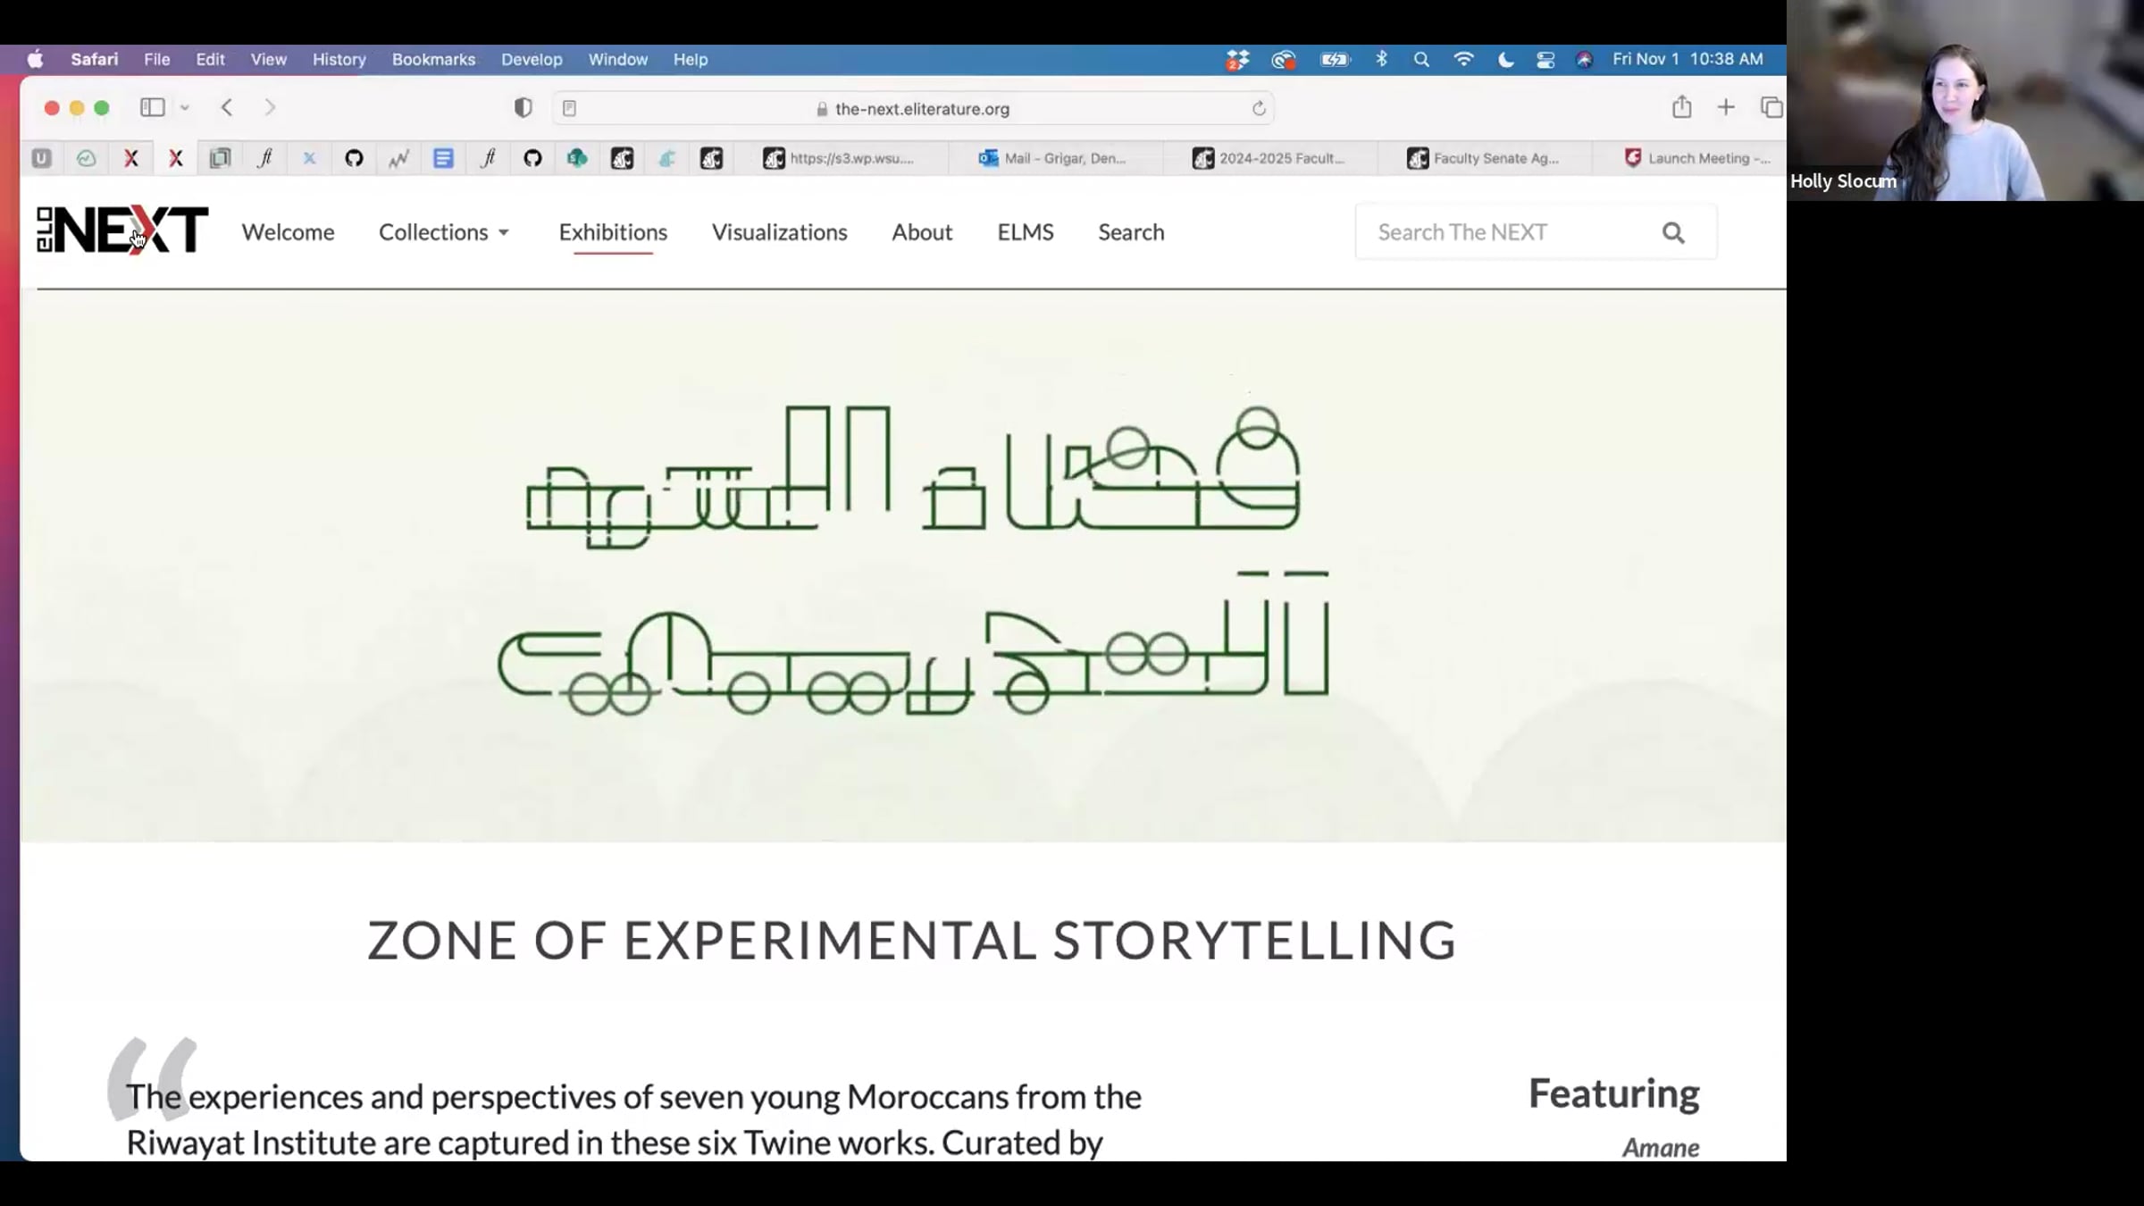Viewport: 2144px width, 1206px height.
Task: Switch to the pinned green SharePoint tab
Action: coord(577,158)
